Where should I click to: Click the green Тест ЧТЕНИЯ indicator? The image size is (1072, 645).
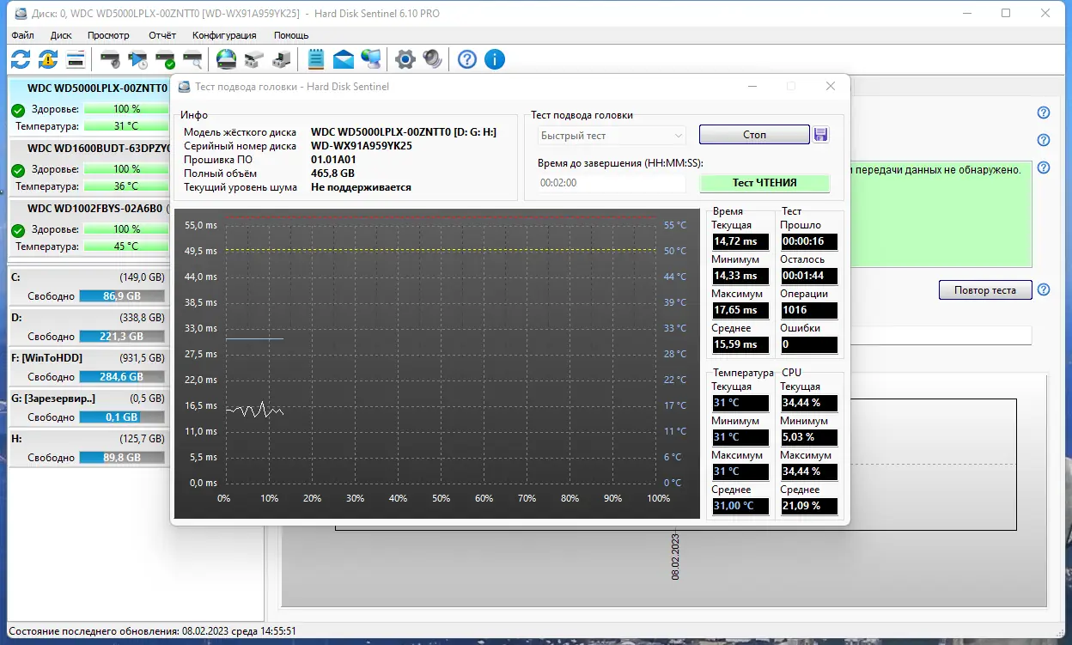764,183
